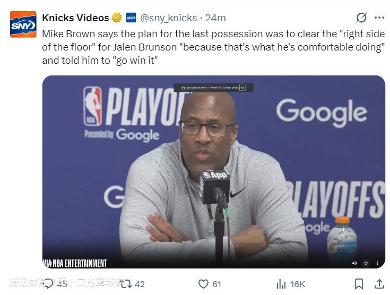Open the @sny_knicks handle link

[x=169, y=18]
